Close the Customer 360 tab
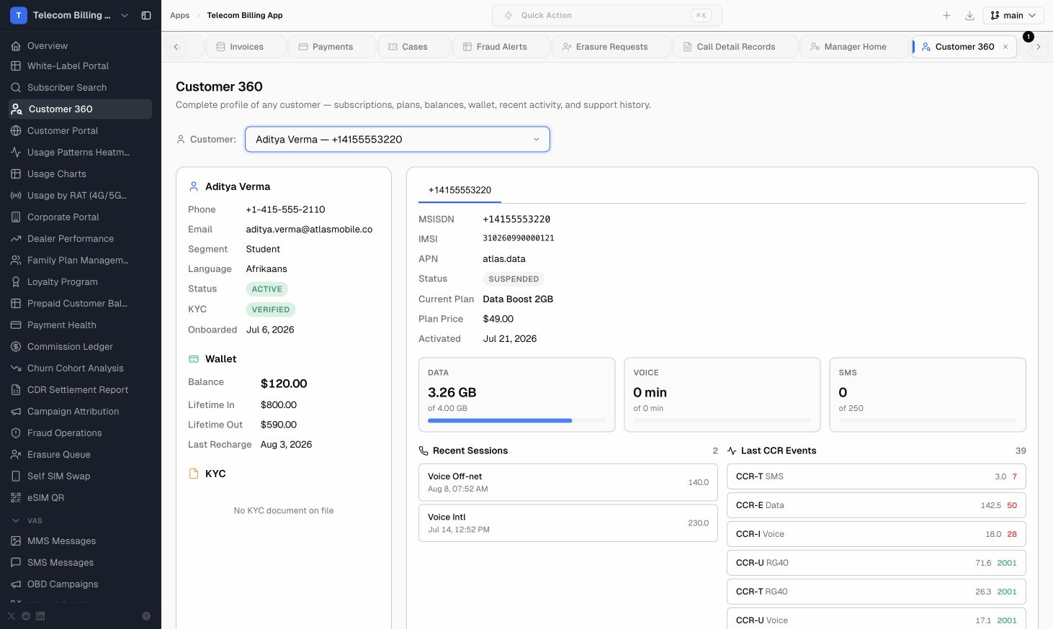1053x629 pixels. pyautogui.click(x=1005, y=47)
